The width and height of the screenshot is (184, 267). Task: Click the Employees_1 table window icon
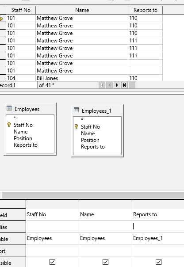coord(76,110)
